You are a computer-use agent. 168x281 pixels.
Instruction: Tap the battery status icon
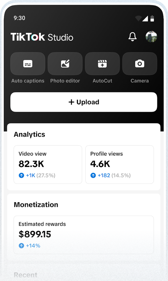[152, 18]
